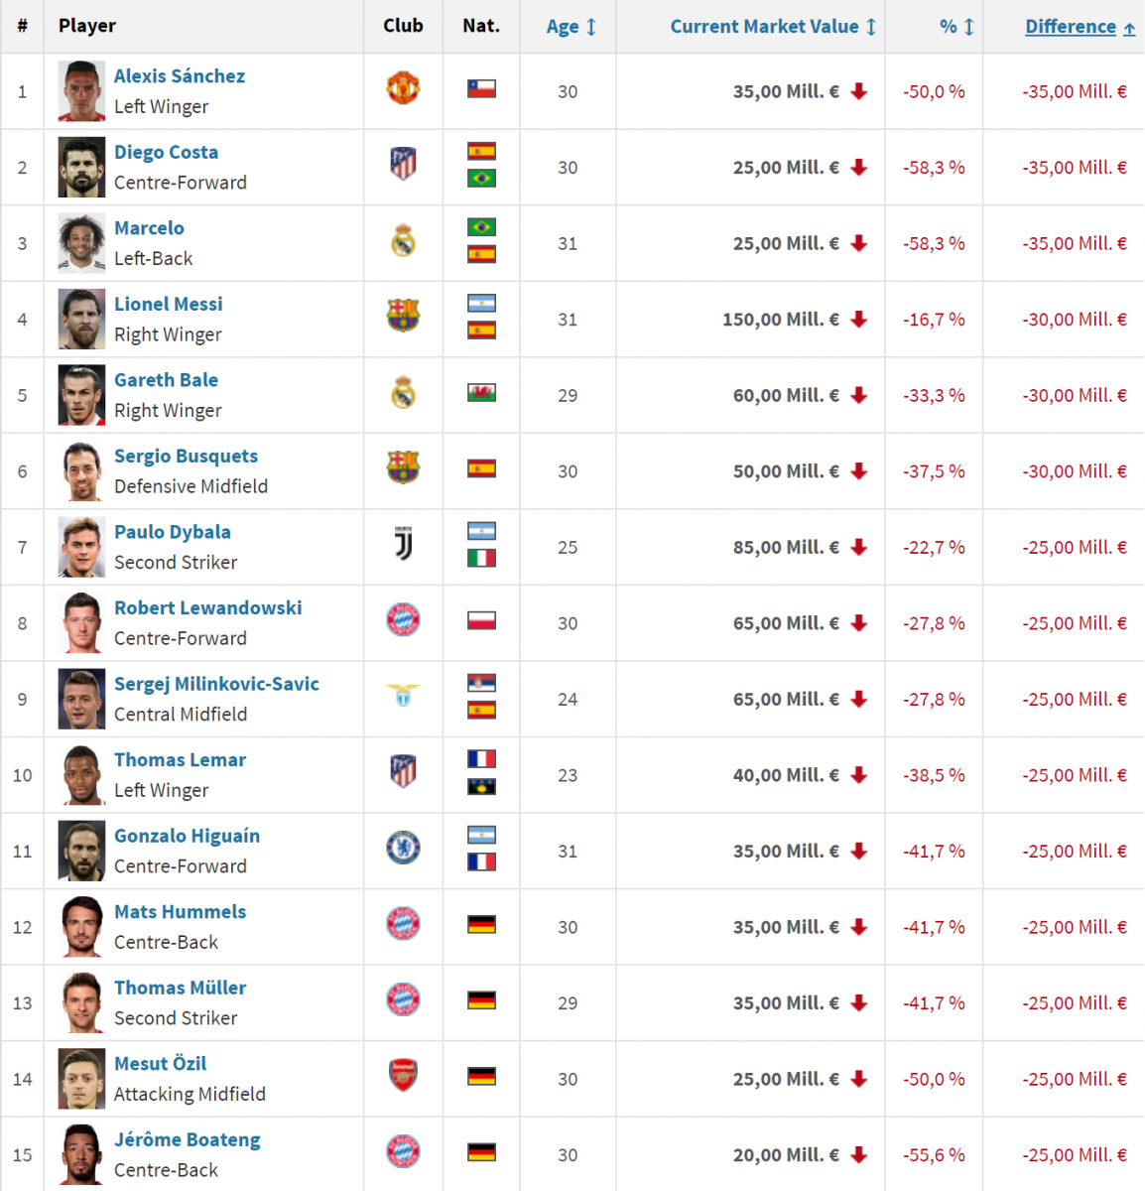
Task: Sort by Current Market Value header
Action: pyautogui.click(x=774, y=27)
